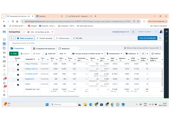Toggle the Engajamento campaign switch
170x121 pixels.
tap(19, 80)
